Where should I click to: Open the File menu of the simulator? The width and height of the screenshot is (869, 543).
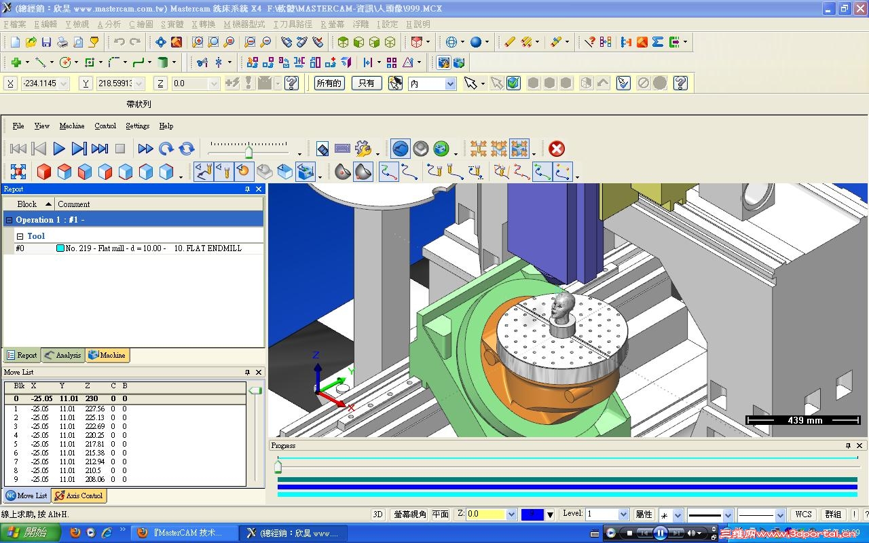(18, 126)
